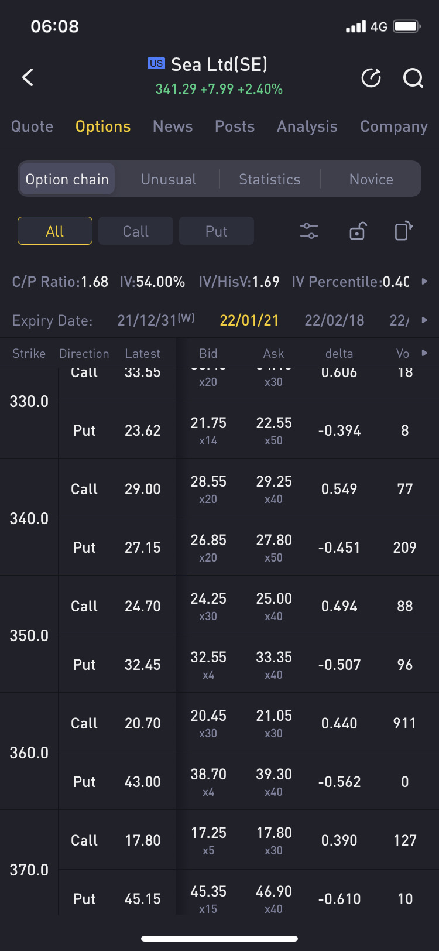Open the Unusual options tab

[169, 179]
